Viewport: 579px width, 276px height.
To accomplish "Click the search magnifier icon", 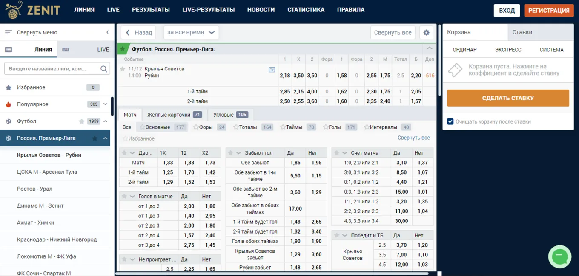I will coord(104,69).
